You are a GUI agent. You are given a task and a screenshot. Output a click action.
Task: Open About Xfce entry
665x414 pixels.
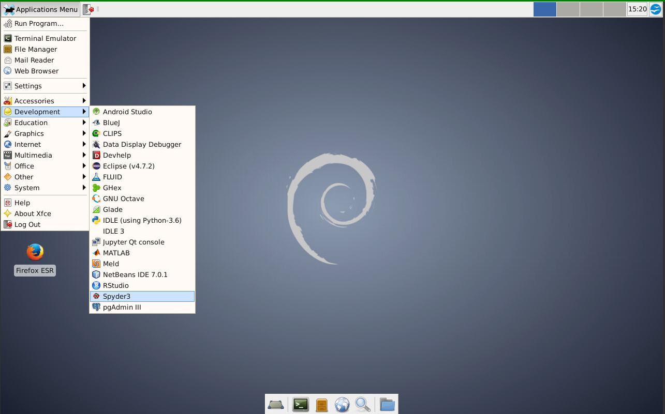pyautogui.click(x=45, y=213)
